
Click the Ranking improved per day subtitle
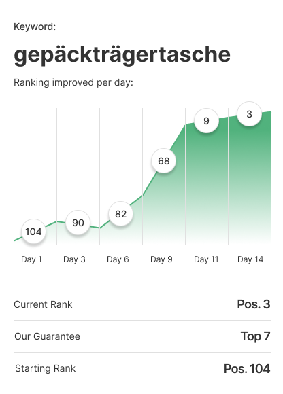coord(73,82)
